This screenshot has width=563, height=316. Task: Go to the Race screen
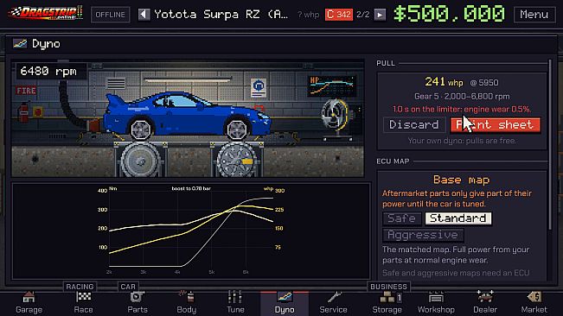click(x=83, y=303)
